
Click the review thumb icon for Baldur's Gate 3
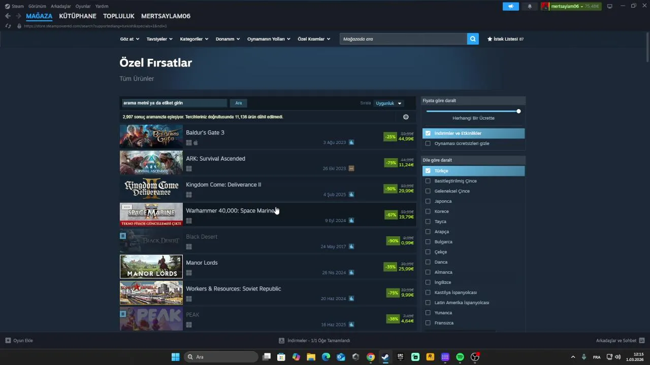tap(351, 142)
